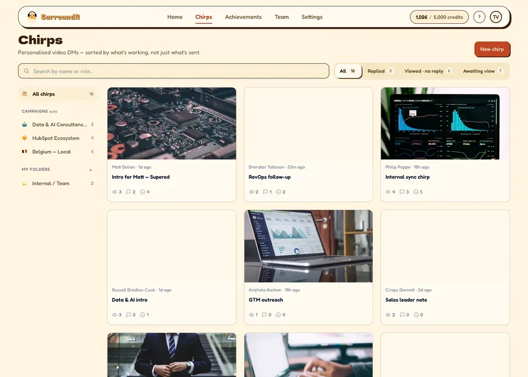Click 'Anzhela Kachan · 18h ago' text
This screenshot has height=377, width=528.
point(274,290)
